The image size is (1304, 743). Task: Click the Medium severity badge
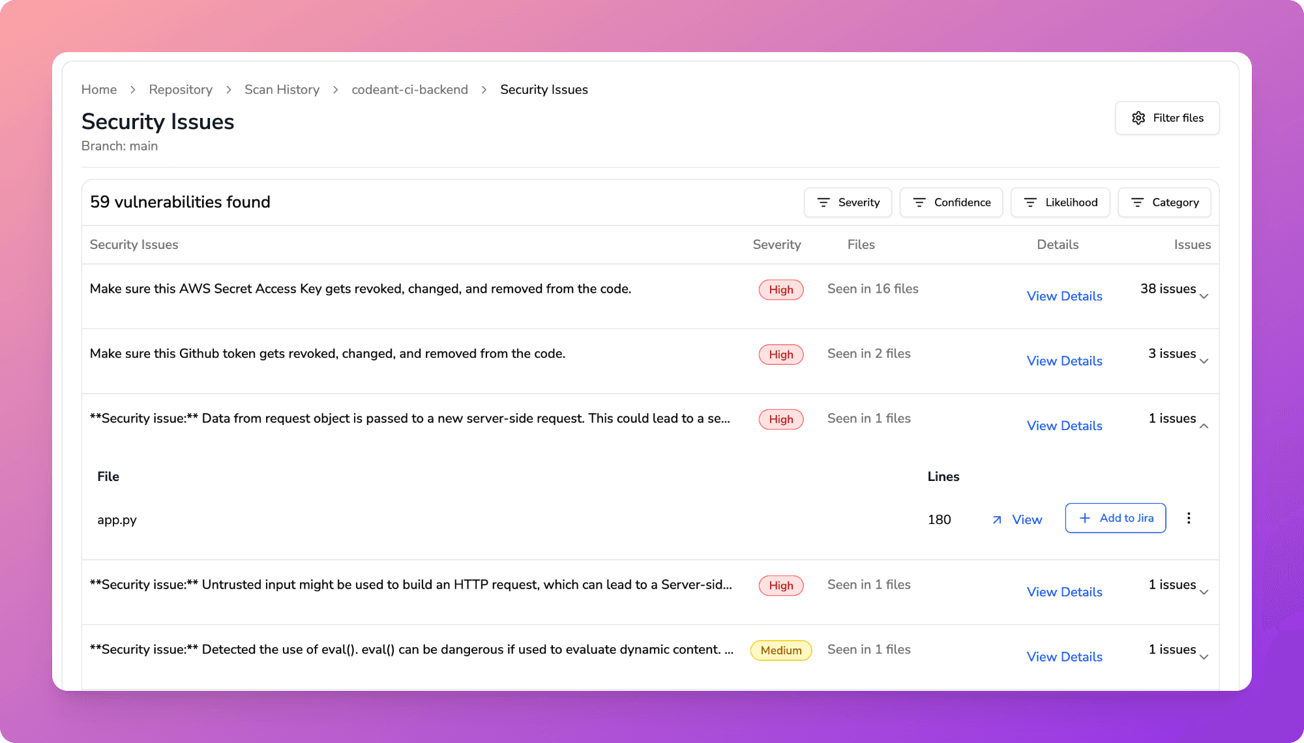pyautogui.click(x=780, y=650)
